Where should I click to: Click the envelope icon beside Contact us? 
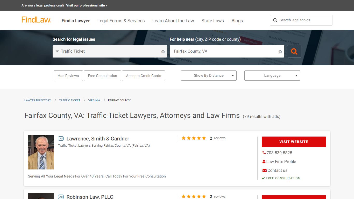[264, 170]
